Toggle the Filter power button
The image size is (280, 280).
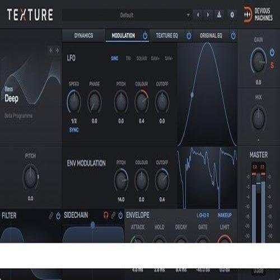pyautogui.click(x=58, y=216)
